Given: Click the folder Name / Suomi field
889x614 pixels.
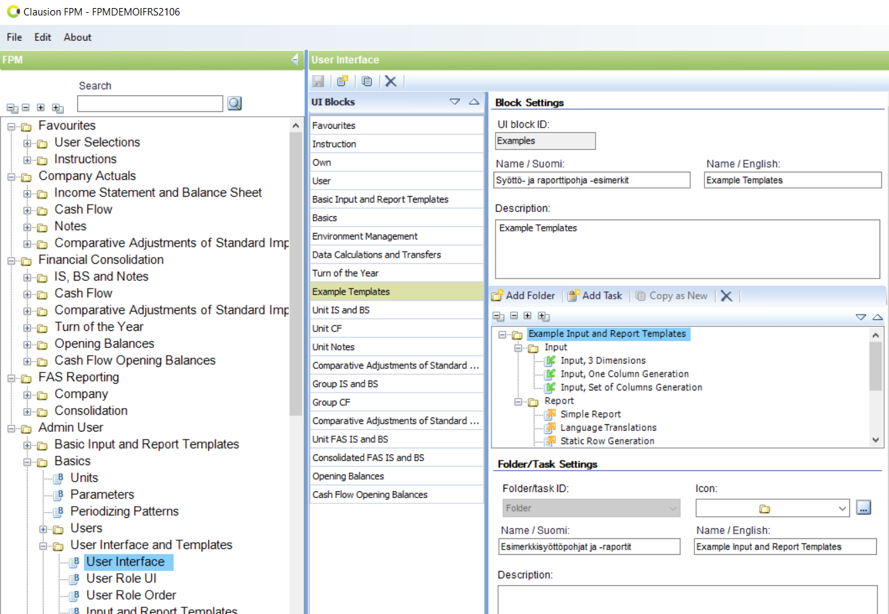Looking at the screenshot, I should 590,546.
